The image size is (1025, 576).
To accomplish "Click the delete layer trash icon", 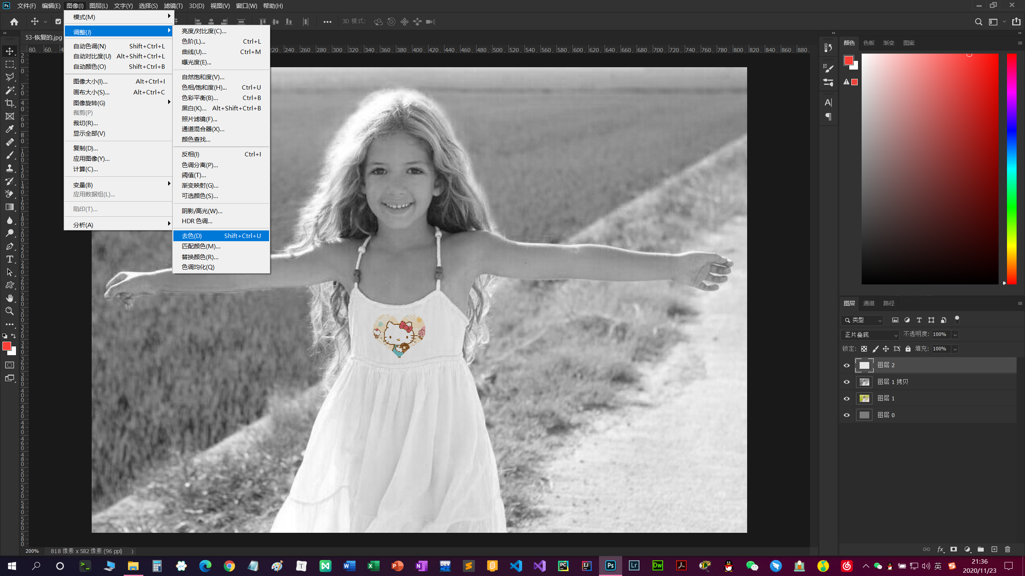I will click(1008, 549).
